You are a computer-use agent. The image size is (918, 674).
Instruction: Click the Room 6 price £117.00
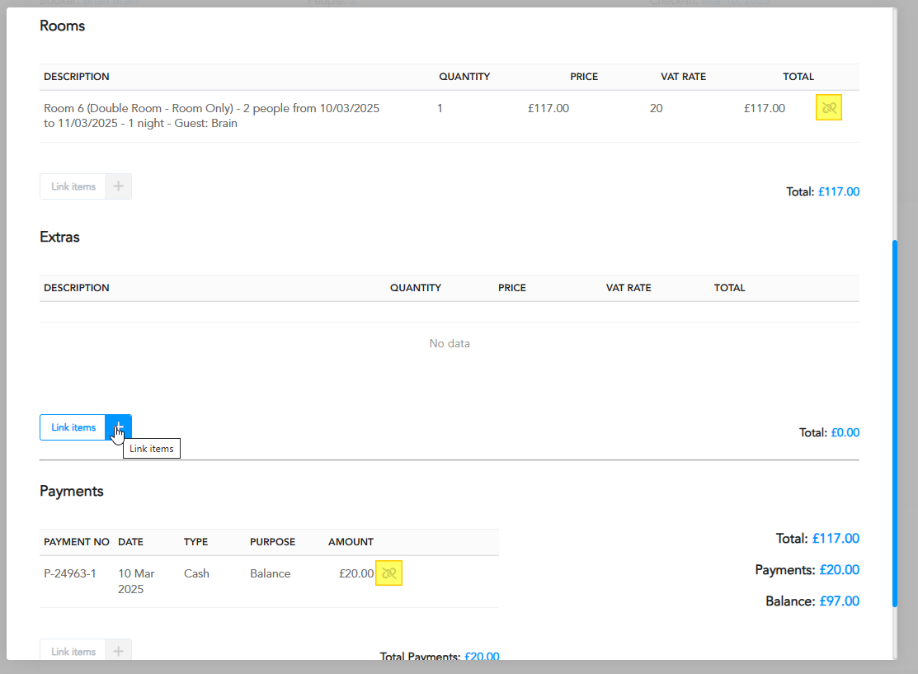tap(548, 108)
